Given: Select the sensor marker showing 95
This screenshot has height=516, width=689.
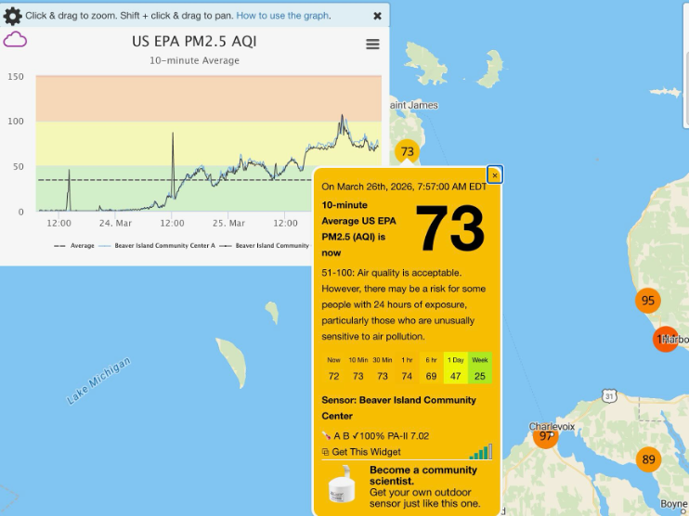Looking at the screenshot, I should [648, 301].
